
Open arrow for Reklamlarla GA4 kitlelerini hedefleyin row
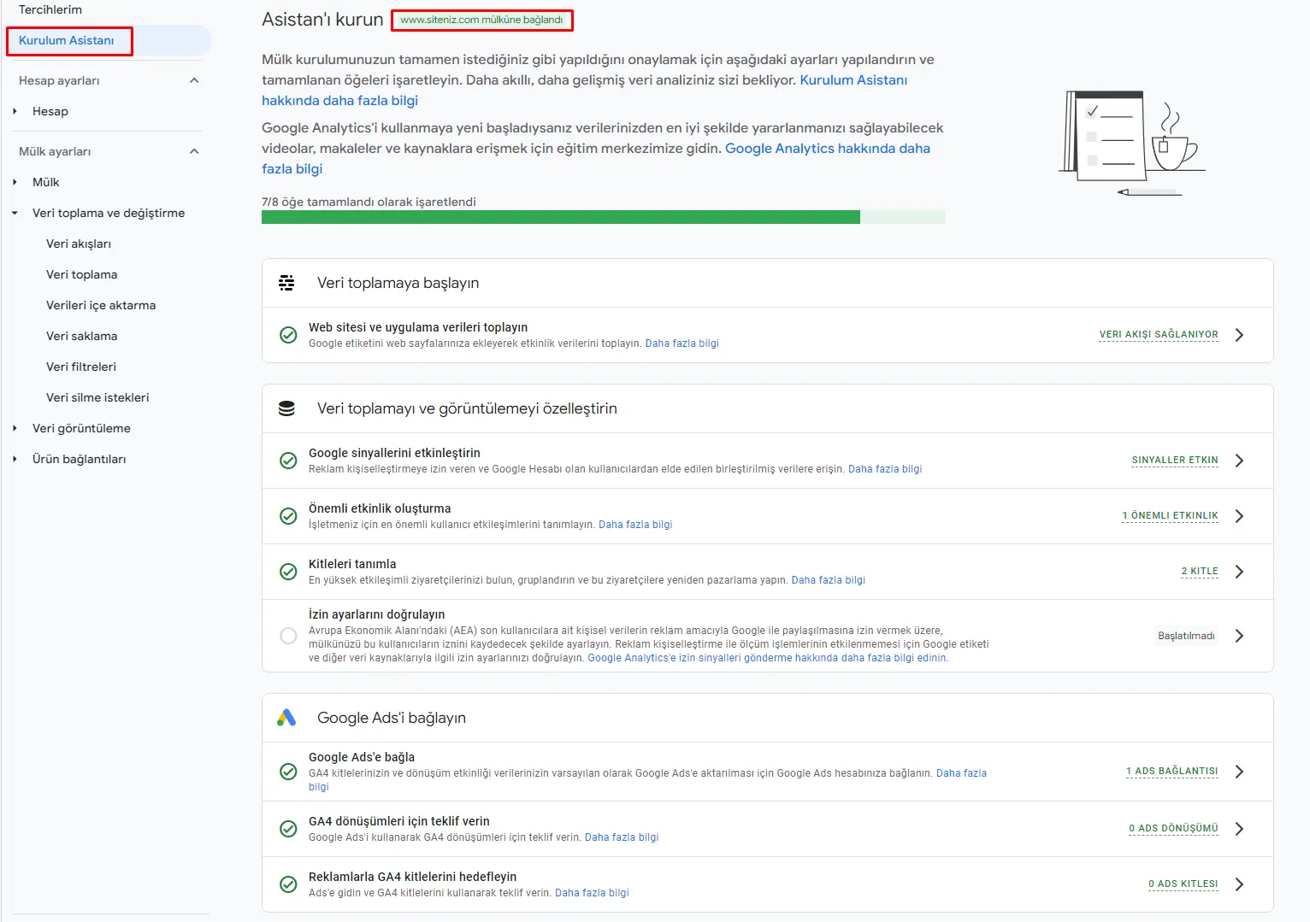(x=1239, y=884)
